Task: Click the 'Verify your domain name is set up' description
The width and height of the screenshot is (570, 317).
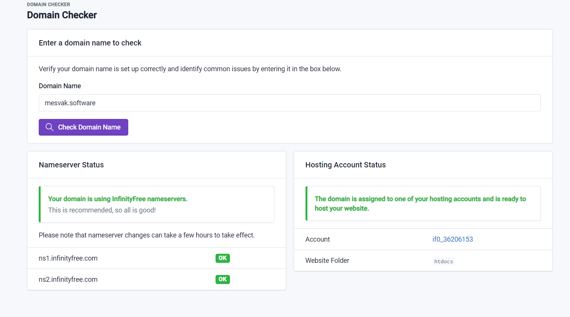Action: click(190, 69)
